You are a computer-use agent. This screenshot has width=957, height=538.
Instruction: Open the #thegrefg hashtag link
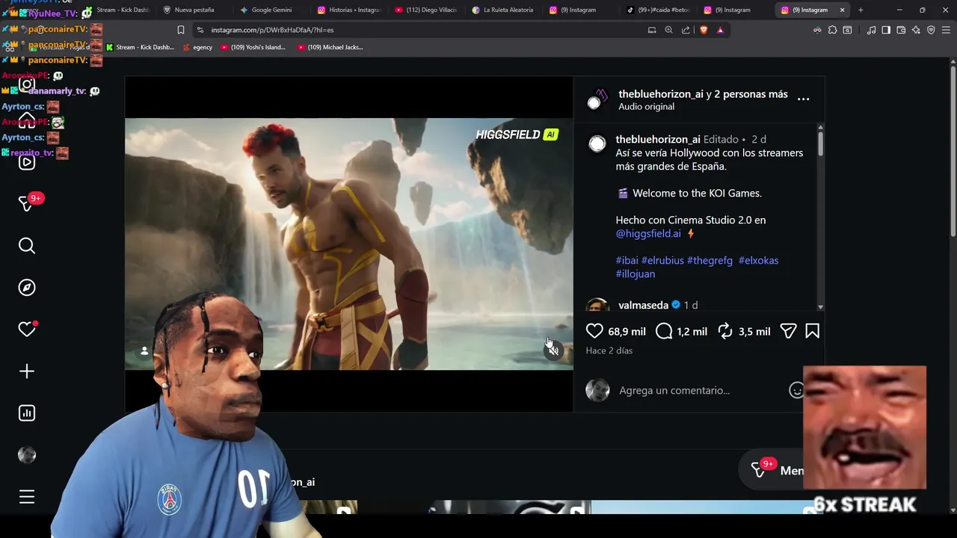(710, 260)
